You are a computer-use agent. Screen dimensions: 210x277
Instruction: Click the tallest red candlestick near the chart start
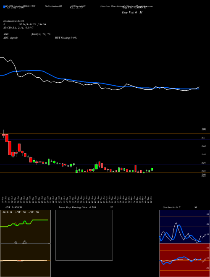click(x=10, y=148)
